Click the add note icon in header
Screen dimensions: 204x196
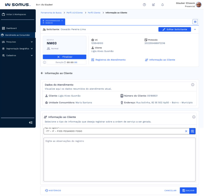coord(154,5)
